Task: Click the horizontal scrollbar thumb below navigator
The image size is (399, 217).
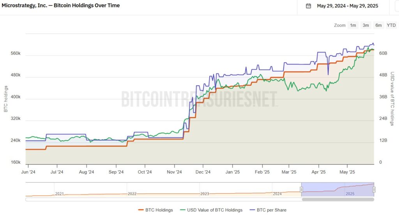Action: [x=338, y=199]
